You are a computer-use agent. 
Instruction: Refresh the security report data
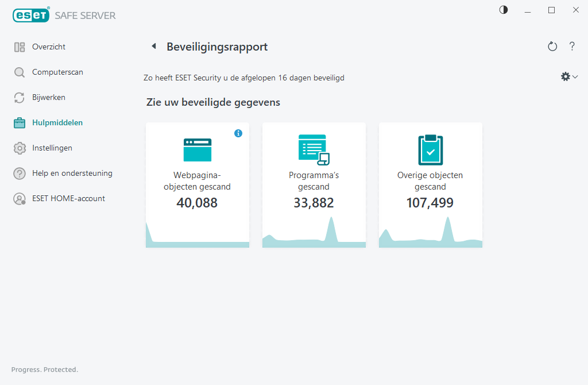pyautogui.click(x=552, y=47)
